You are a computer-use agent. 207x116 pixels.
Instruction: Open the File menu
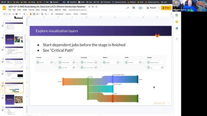pyautogui.click(x=10, y=10)
